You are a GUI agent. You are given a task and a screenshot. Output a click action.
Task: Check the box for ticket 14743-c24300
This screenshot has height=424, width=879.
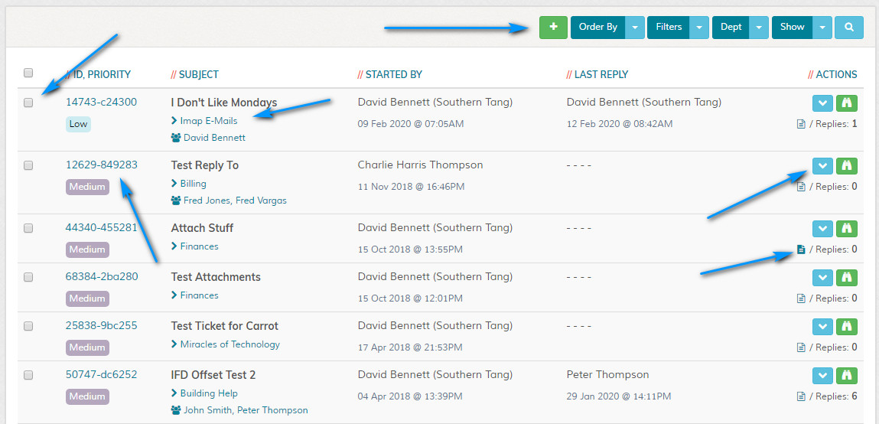28,103
